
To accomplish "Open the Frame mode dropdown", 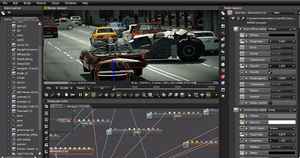I will coord(83,88).
